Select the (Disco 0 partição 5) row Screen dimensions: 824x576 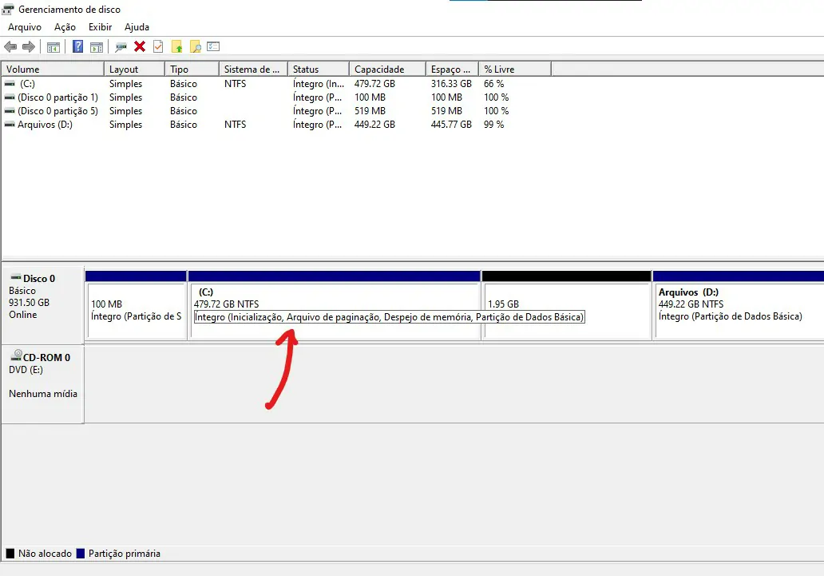point(276,111)
